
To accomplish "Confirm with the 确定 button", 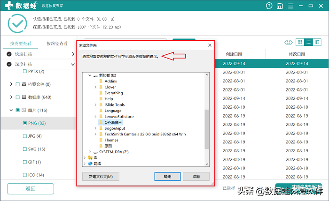I will click(x=167, y=177).
